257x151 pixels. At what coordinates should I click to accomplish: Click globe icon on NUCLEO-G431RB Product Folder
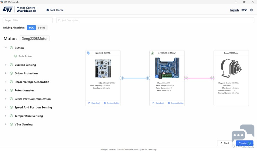[x=105, y=103]
